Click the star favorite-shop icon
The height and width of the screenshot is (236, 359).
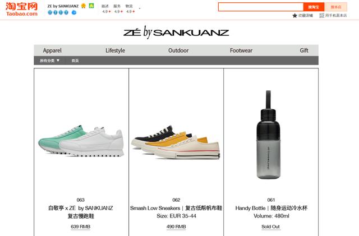(294, 15)
